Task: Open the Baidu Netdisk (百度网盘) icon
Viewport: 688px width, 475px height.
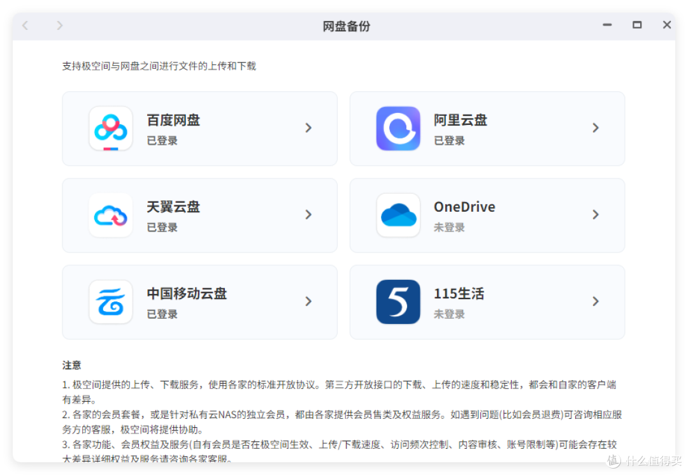Action: pos(111,129)
